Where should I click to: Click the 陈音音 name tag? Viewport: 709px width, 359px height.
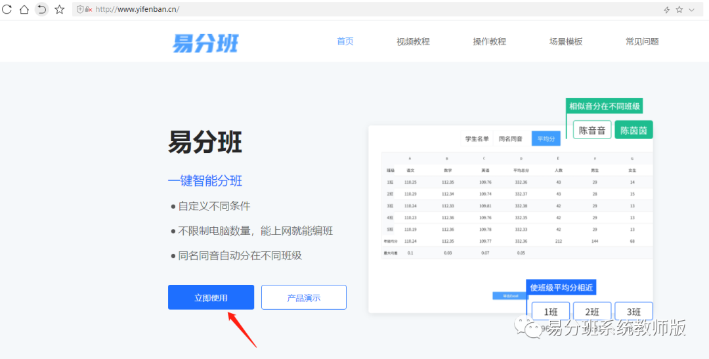click(592, 130)
